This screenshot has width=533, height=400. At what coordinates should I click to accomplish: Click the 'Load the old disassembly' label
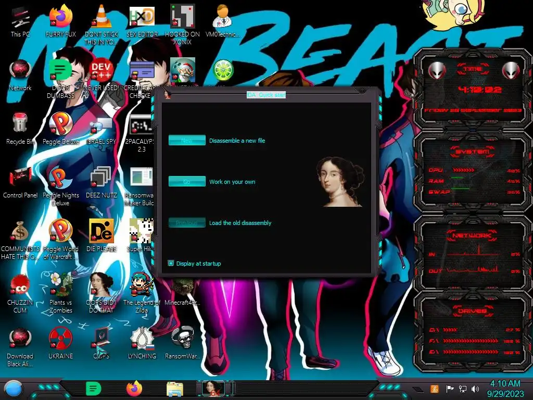pos(240,223)
